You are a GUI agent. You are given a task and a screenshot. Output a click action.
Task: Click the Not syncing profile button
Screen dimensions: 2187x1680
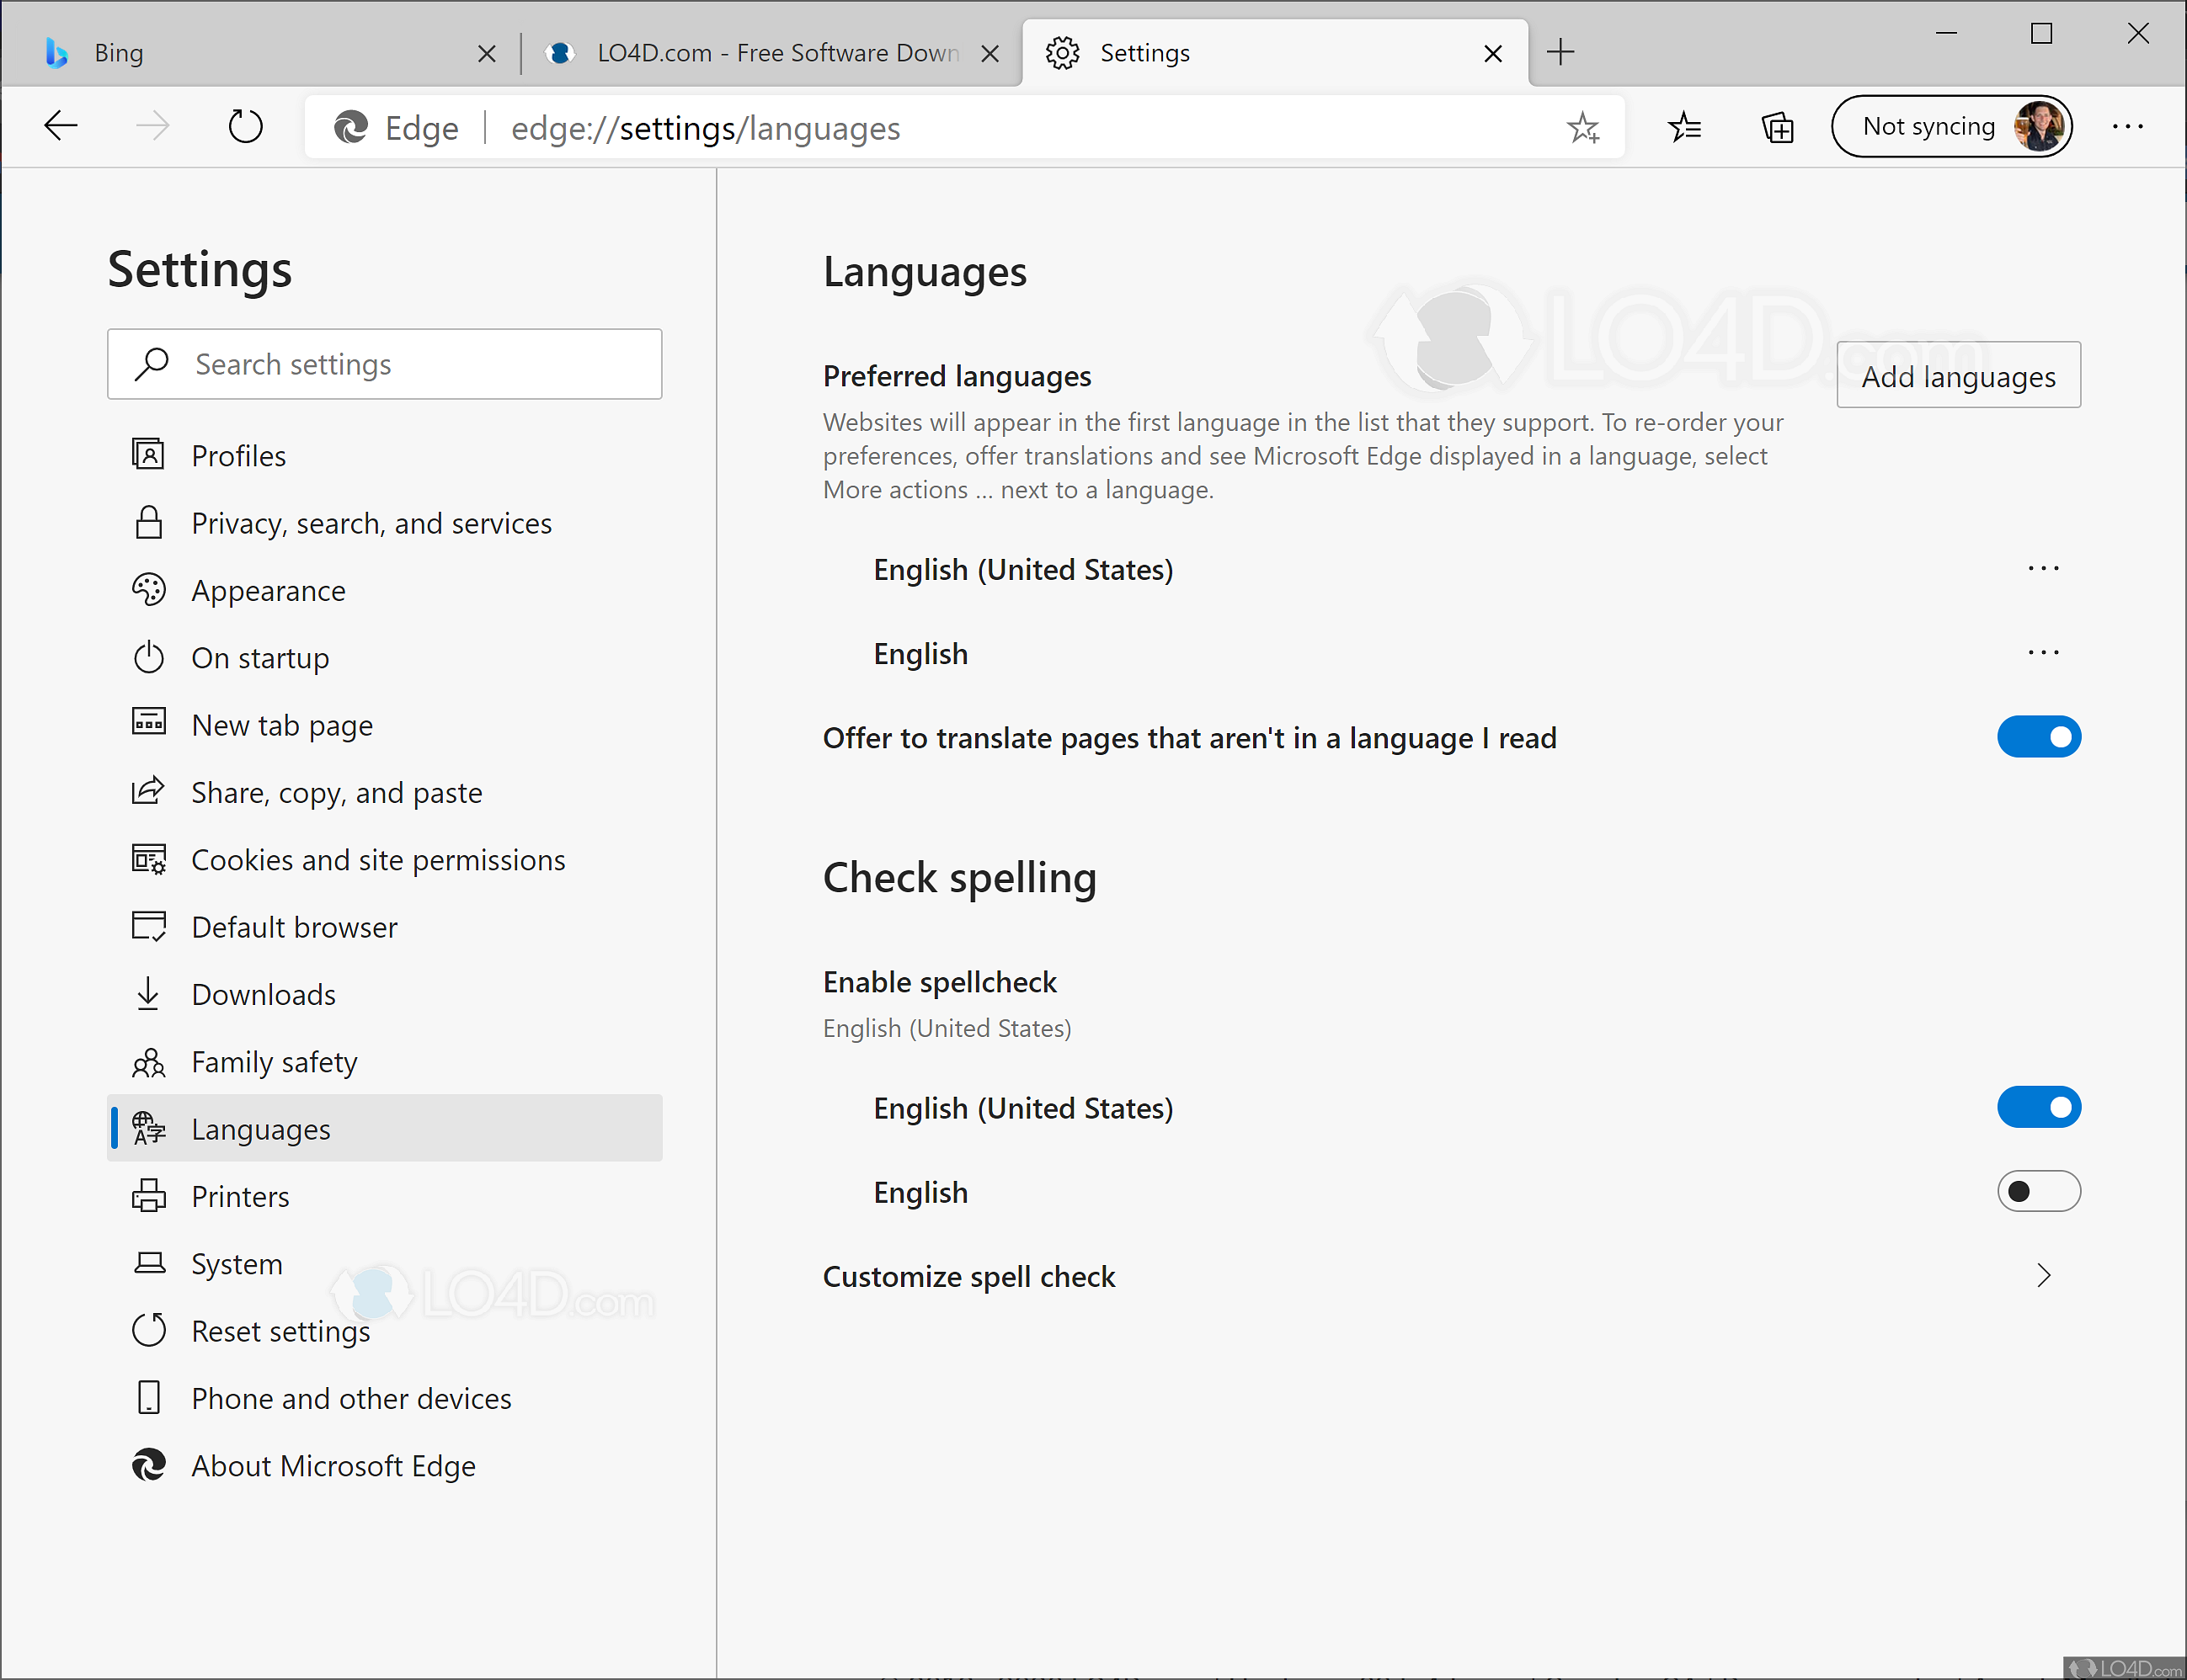click(1951, 126)
